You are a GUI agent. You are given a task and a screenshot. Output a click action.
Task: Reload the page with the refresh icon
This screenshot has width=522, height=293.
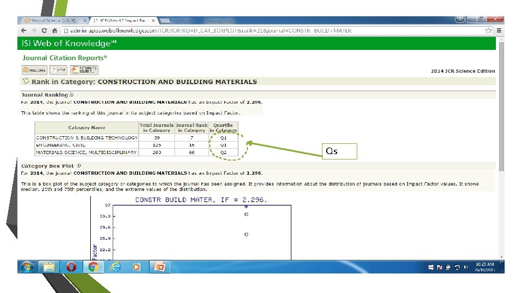click(x=44, y=30)
